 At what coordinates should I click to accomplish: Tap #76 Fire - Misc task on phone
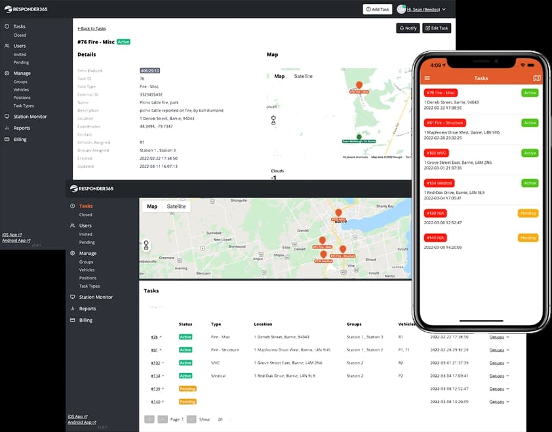click(481, 100)
